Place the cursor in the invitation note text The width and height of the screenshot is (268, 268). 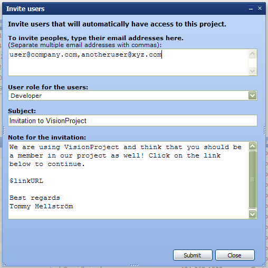coord(128,180)
